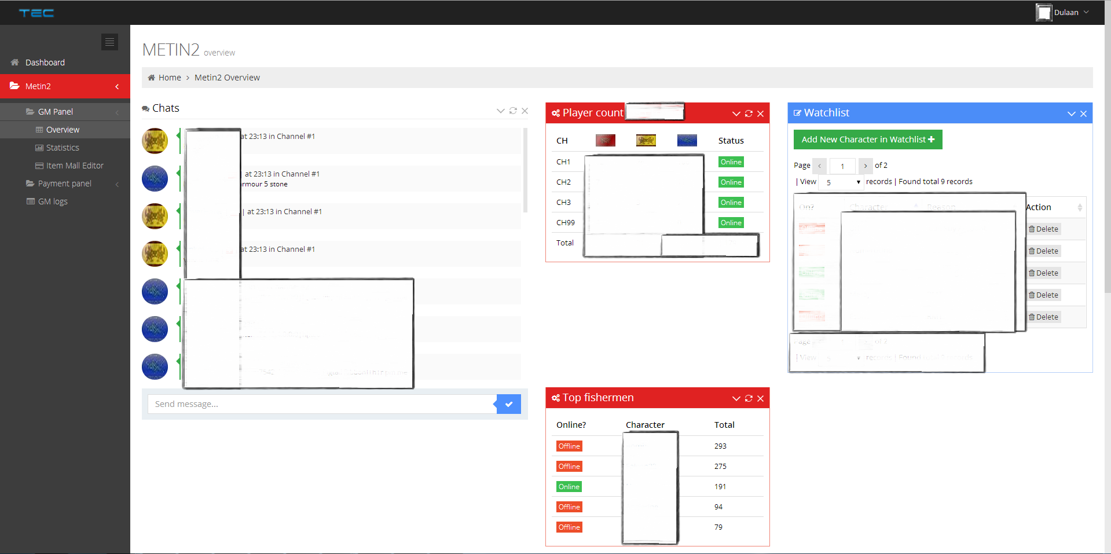Close the Chats panel
The image size is (1111, 554).
[525, 111]
